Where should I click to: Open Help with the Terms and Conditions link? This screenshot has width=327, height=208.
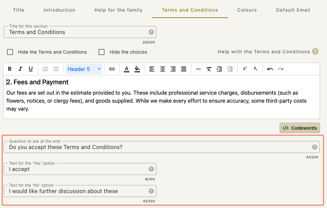coord(264,52)
